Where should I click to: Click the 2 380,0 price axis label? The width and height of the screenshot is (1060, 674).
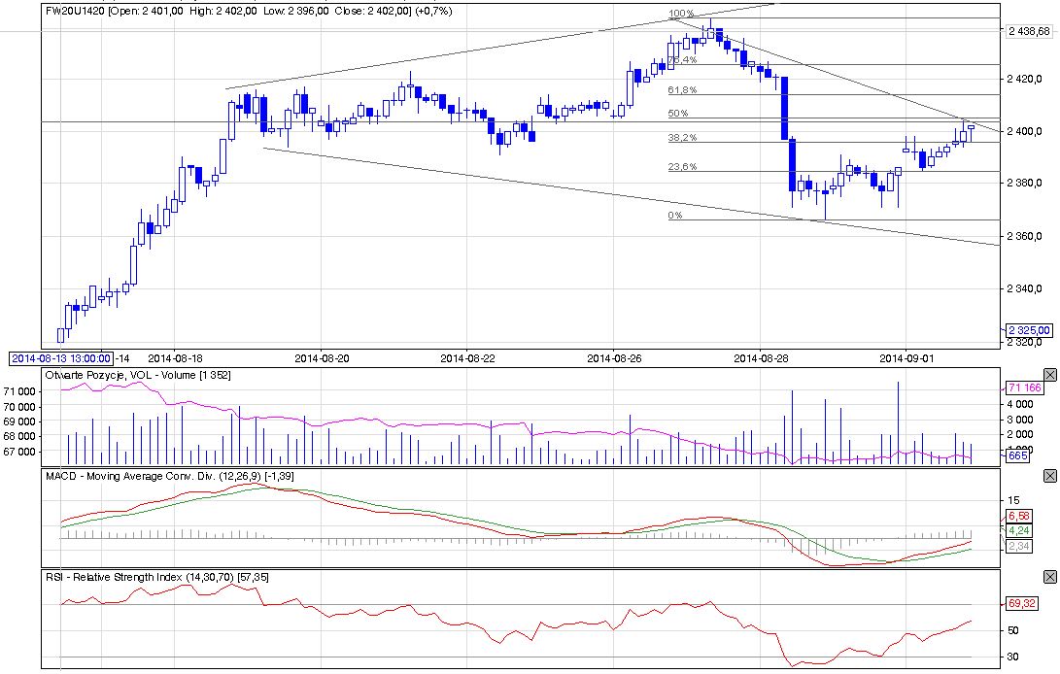tap(1023, 184)
